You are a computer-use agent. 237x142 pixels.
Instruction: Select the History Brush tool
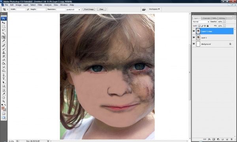pos(4,56)
